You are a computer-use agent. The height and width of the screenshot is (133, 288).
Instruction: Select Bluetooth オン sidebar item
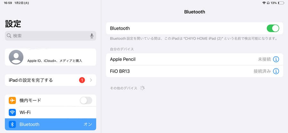pyautogui.click(x=51, y=124)
